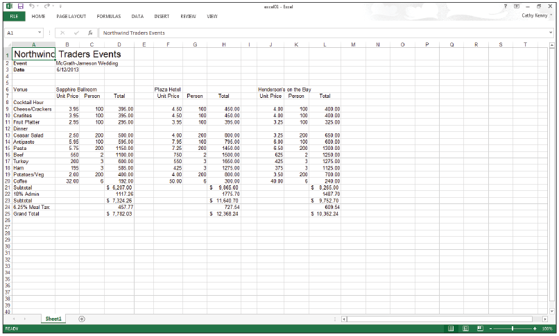Select the Sheet1 worksheet tab
This screenshot has height=336, width=559.
[x=54, y=319]
